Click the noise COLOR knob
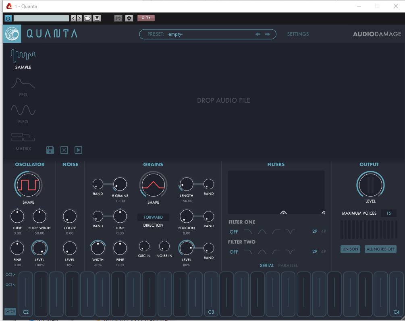 point(70,216)
